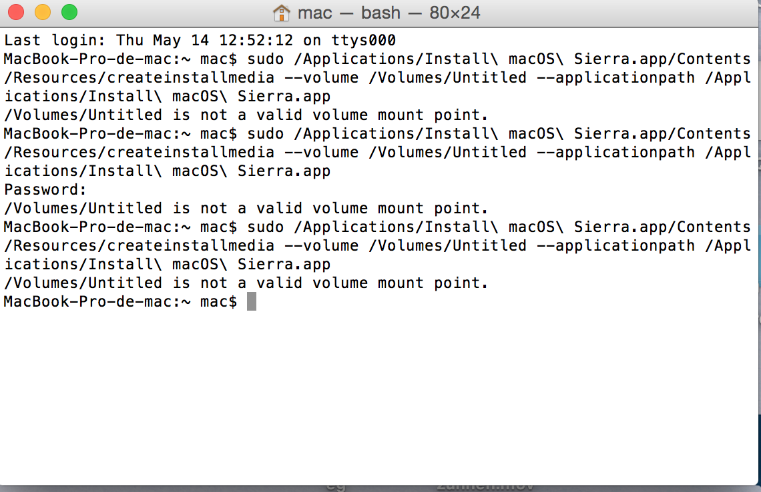The image size is (761, 492).
Task: Click the "Last login" line
Action: pos(200,41)
